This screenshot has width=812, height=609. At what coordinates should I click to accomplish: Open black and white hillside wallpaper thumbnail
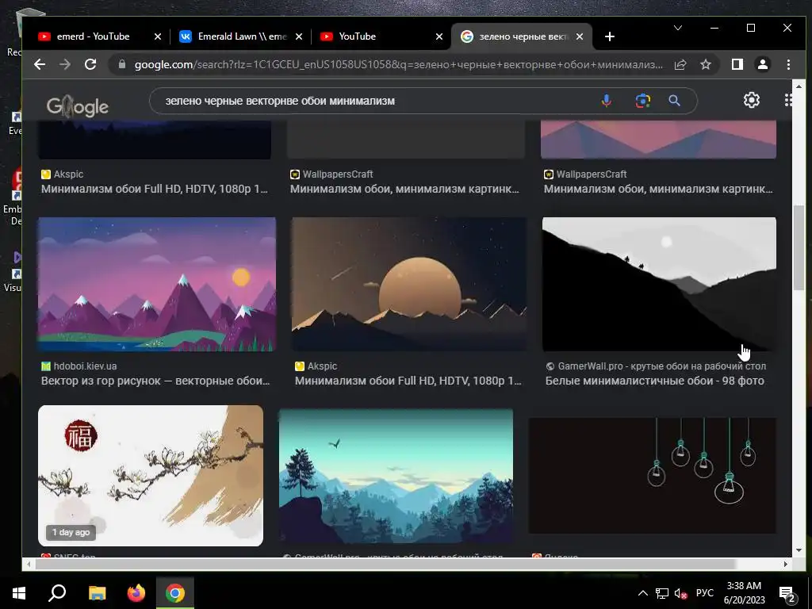[x=659, y=285]
